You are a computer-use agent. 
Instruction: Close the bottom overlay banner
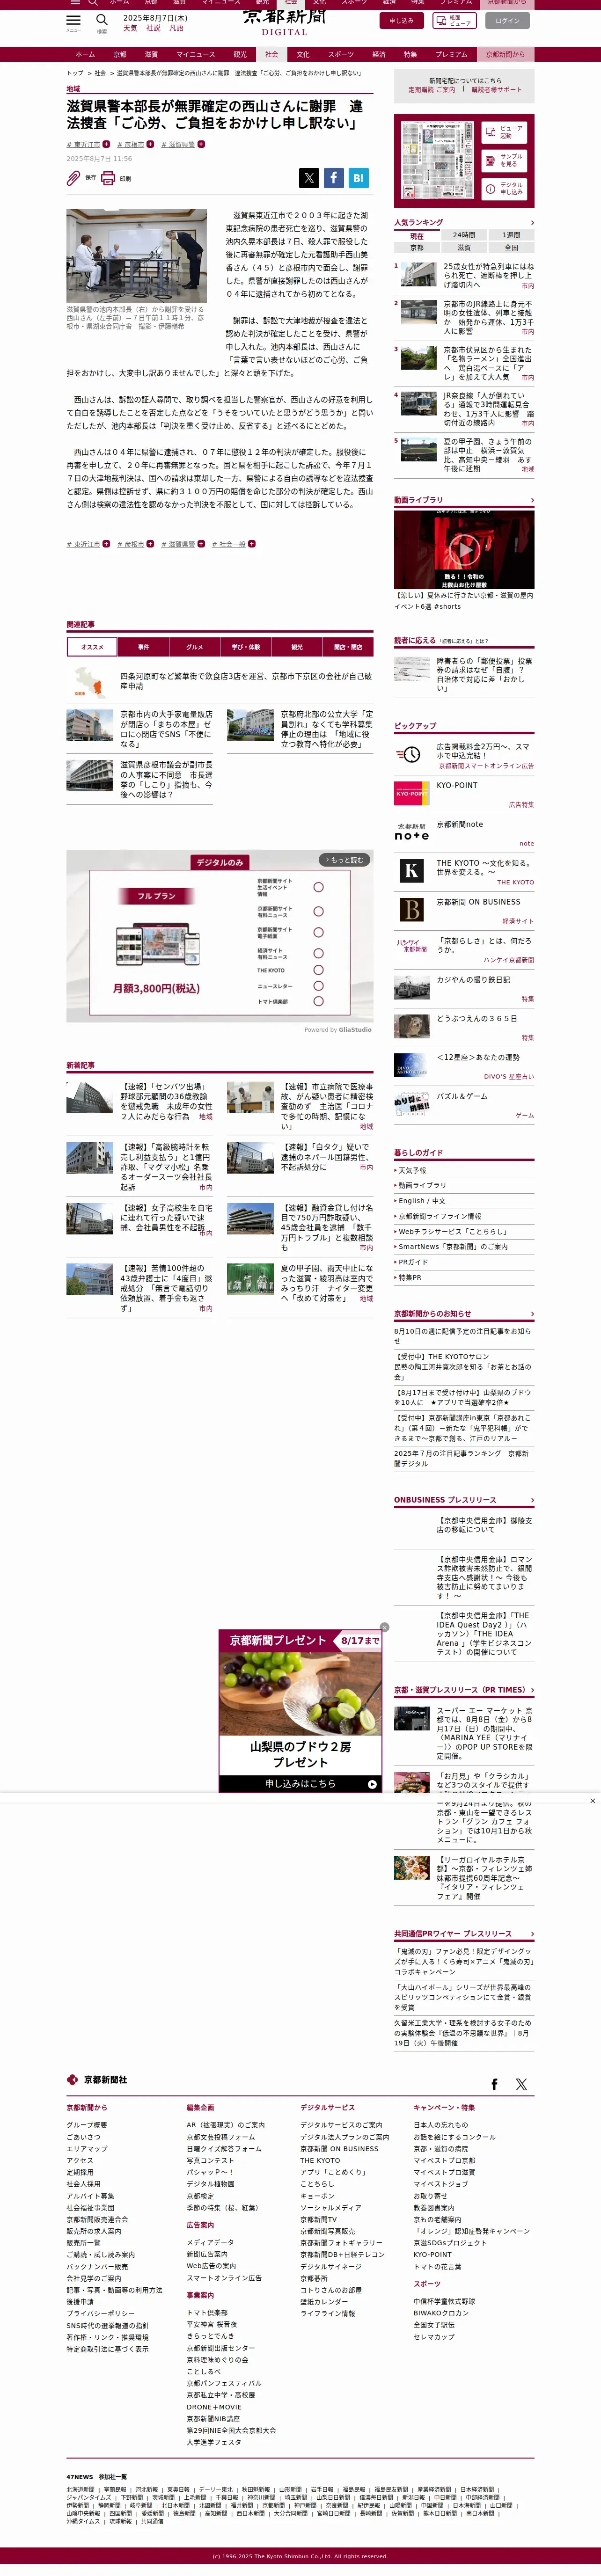pyautogui.click(x=592, y=1801)
